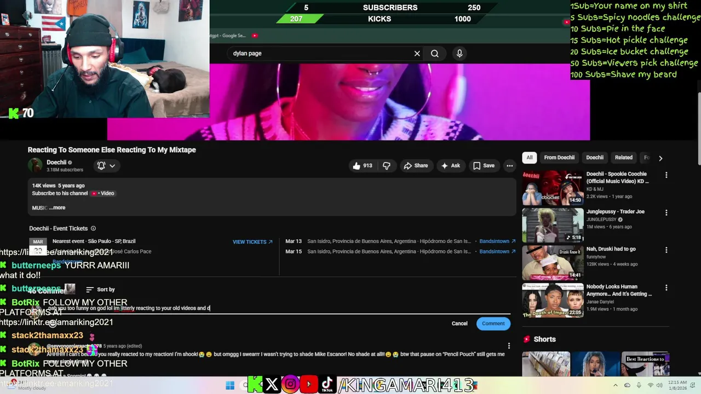Click the info icon beside Event Tickets
Viewport: 701px width, 394px height.
click(x=93, y=229)
